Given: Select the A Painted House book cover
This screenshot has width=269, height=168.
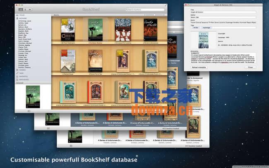Looking at the screenshot, I should click(68, 61).
